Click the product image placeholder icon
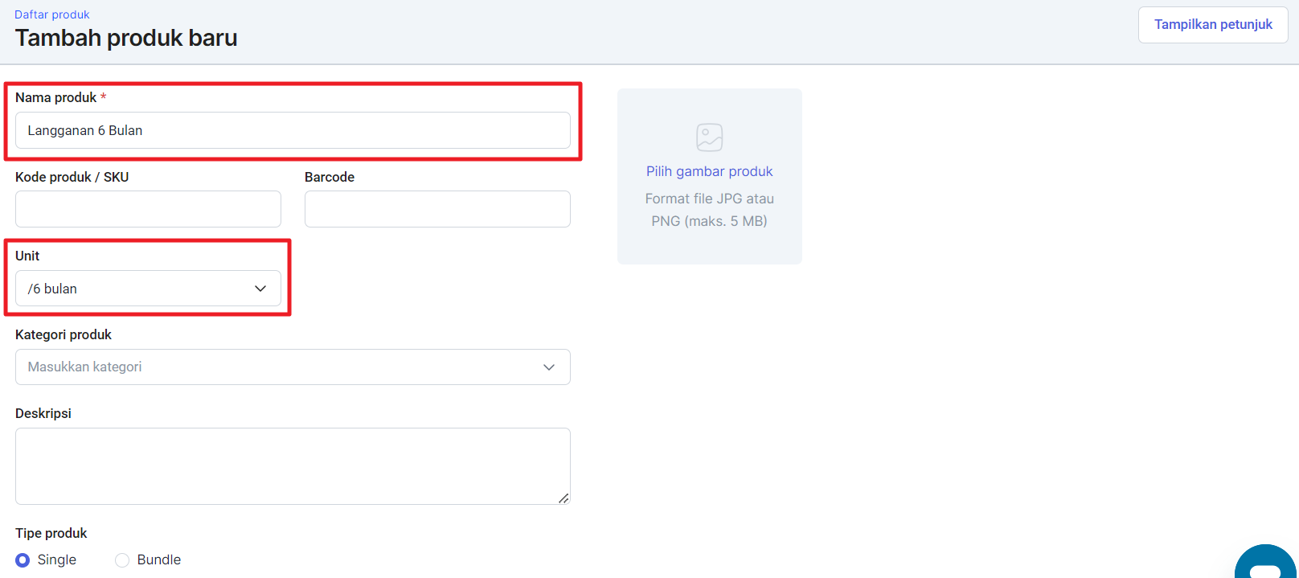1299x578 pixels. (709, 137)
